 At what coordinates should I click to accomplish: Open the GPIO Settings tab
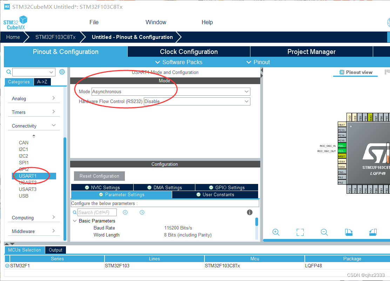tap(227, 187)
